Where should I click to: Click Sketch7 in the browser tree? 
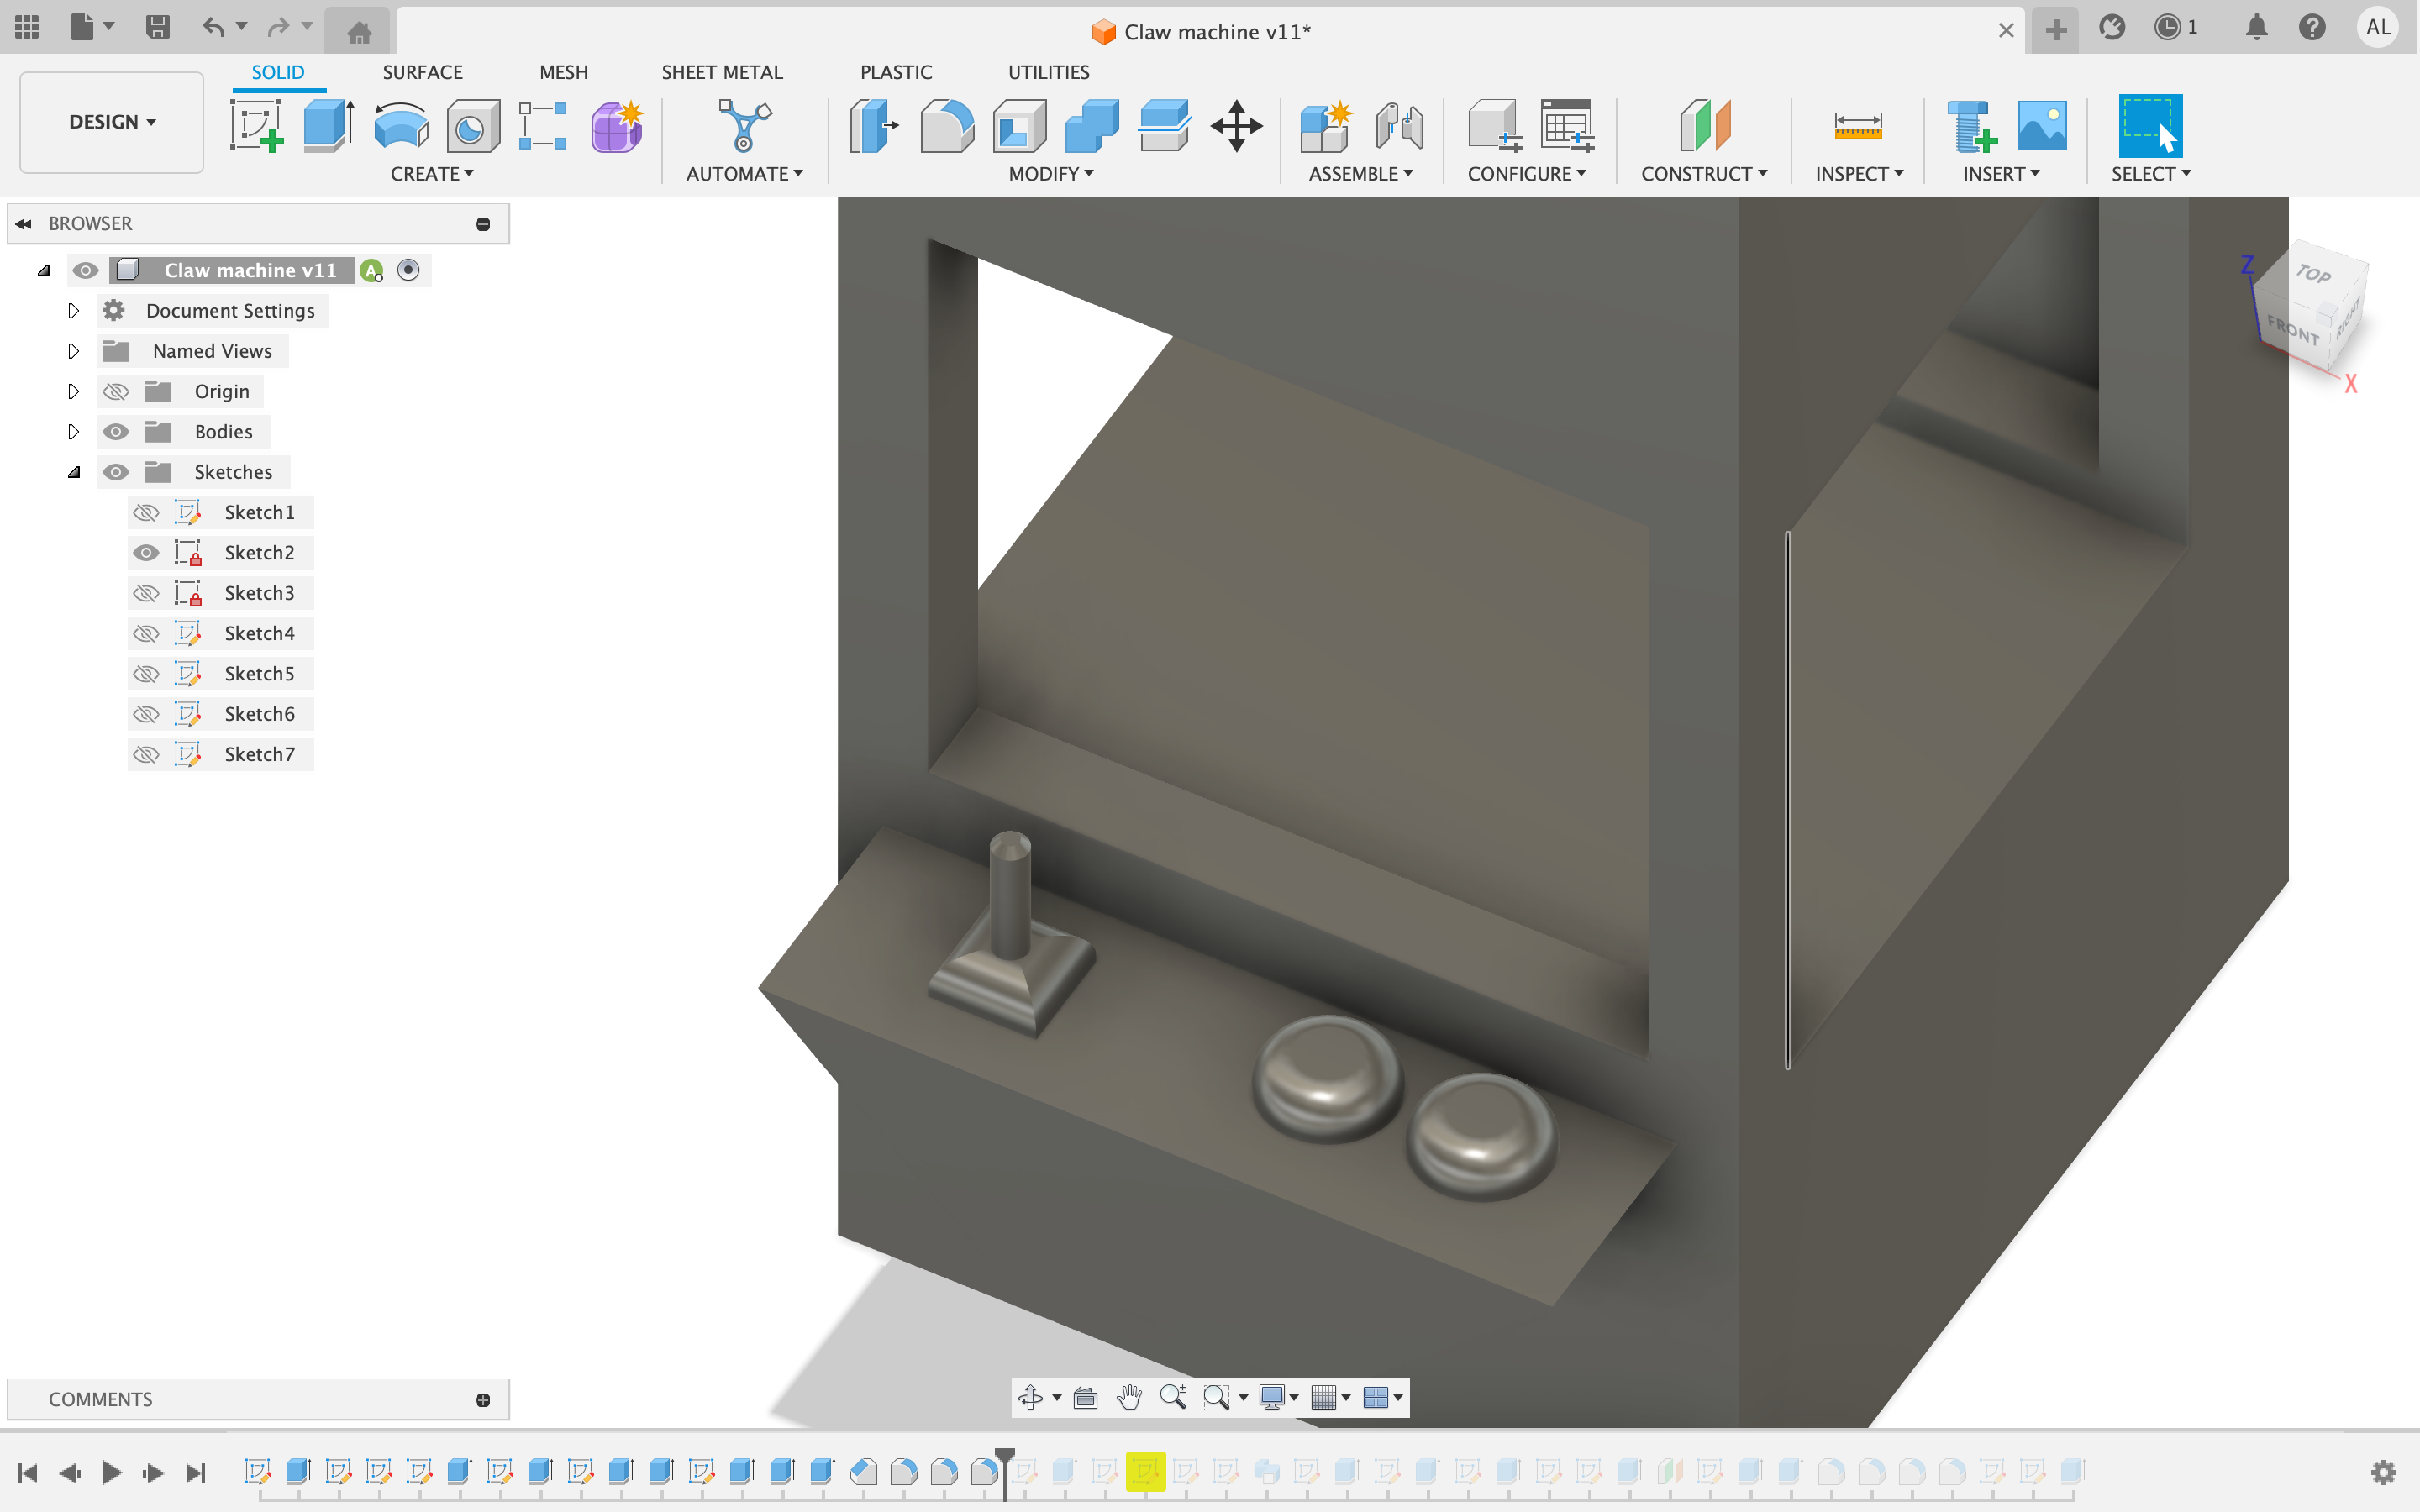click(258, 753)
